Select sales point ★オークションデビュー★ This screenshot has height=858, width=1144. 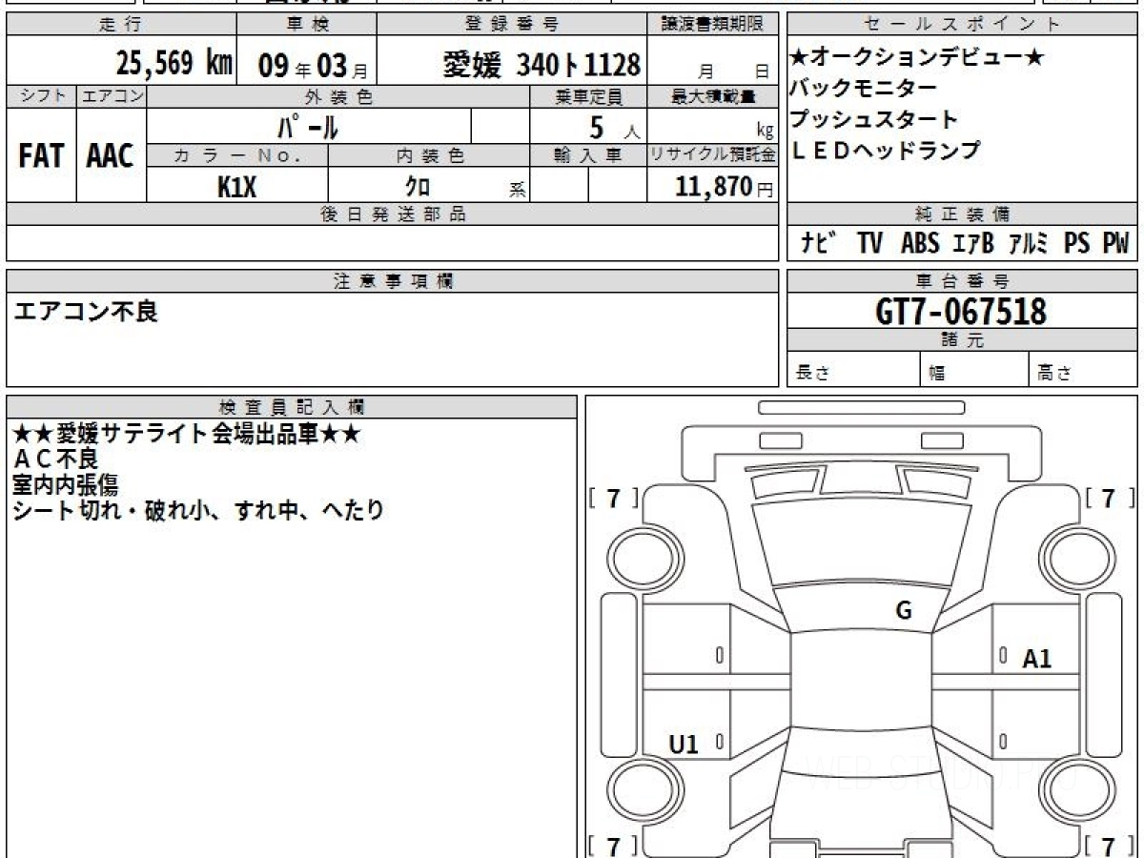917,57
